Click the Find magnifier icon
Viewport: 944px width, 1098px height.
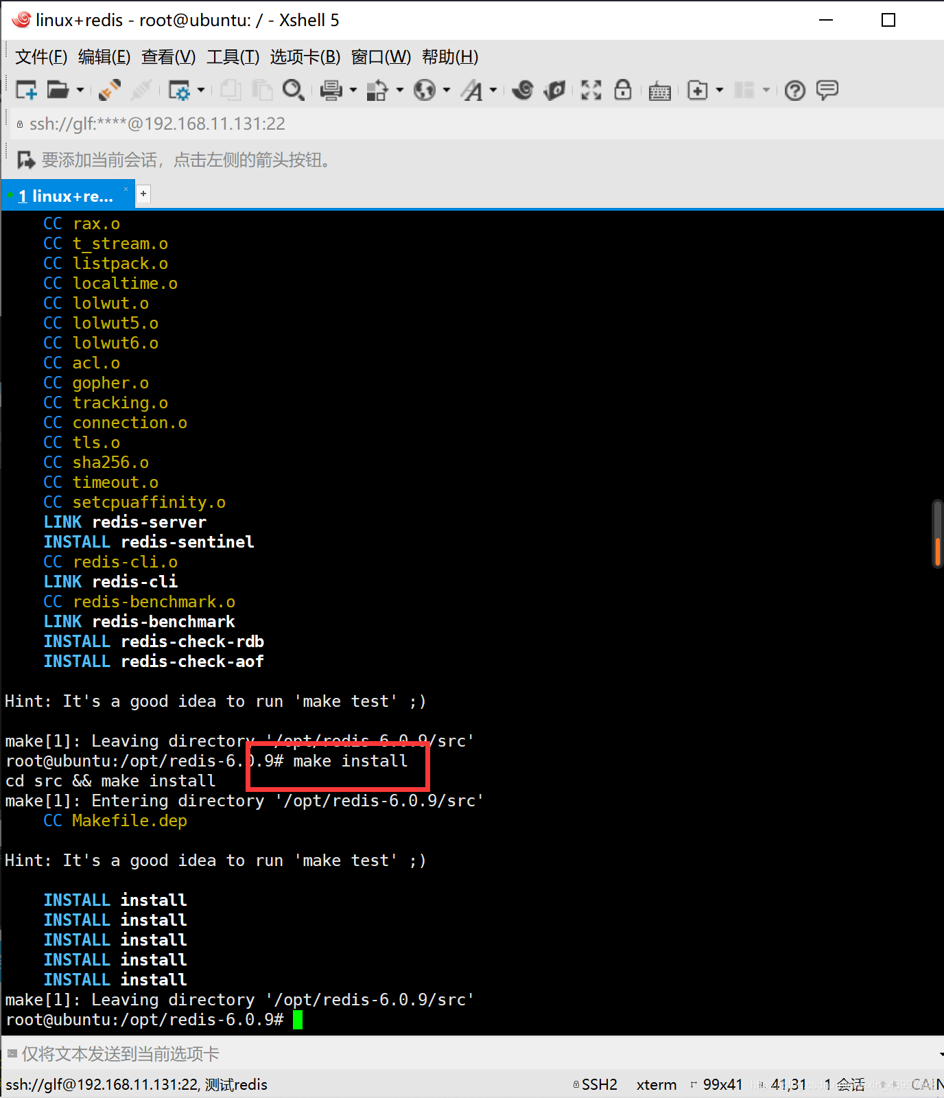[x=293, y=90]
